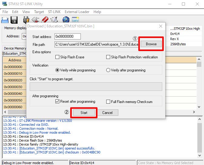Screen dimensions: 204x165
Task: Open the File menu
Action: click(5, 12)
